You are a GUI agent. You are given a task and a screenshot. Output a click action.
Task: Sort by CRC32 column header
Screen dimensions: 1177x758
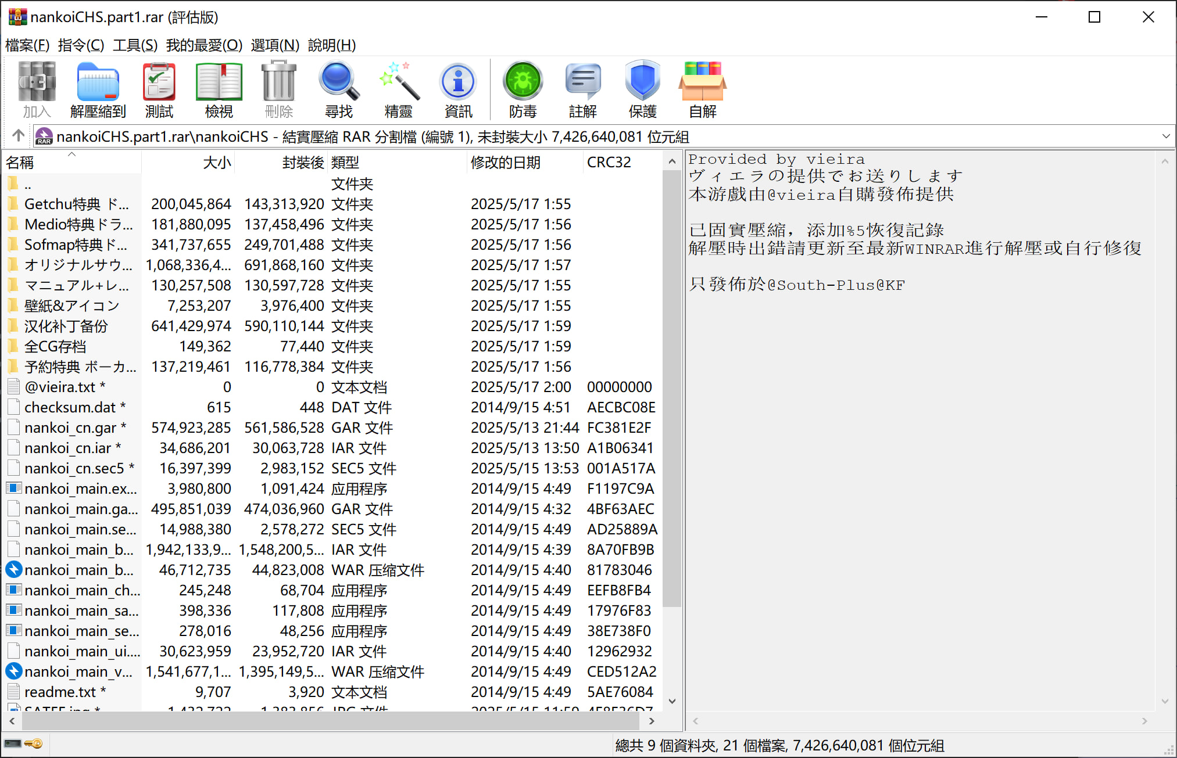pos(609,163)
